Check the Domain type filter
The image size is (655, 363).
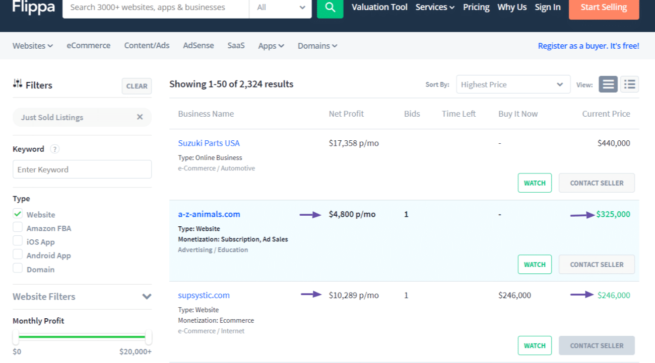pyautogui.click(x=18, y=269)
